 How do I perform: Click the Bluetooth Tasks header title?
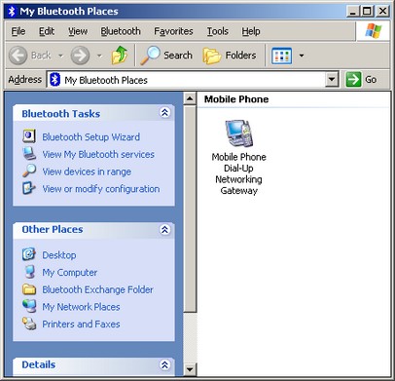pos(61,114)
